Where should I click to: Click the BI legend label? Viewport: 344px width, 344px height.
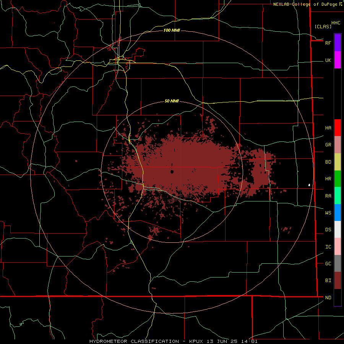(328, 281)
